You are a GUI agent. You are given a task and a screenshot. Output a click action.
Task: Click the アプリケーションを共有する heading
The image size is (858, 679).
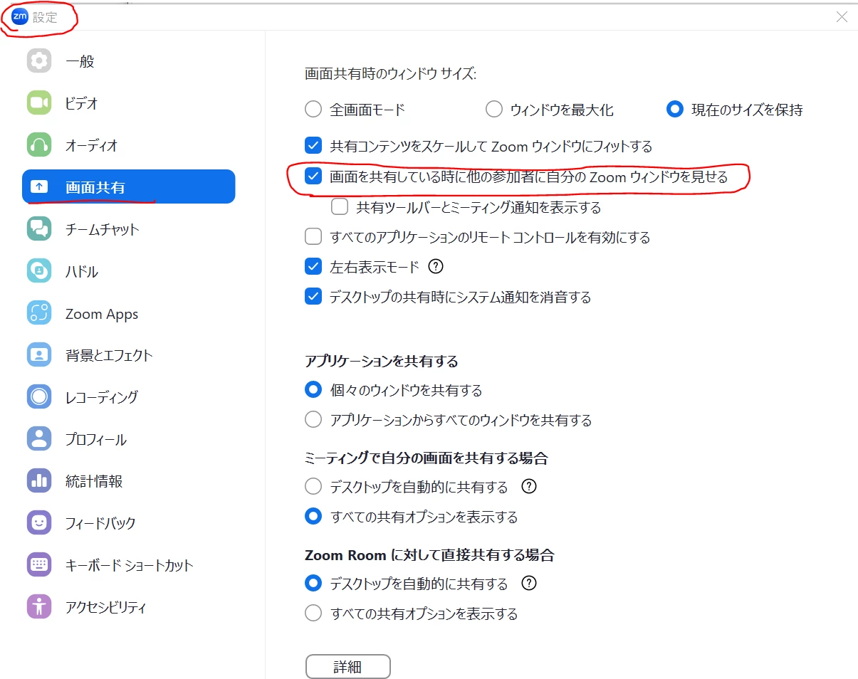[381, 361]
